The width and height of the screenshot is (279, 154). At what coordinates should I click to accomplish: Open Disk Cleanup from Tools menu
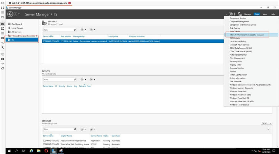(235, 28)
